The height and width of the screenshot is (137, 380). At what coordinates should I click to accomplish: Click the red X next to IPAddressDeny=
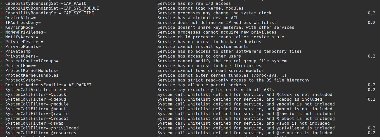(2, 23)
